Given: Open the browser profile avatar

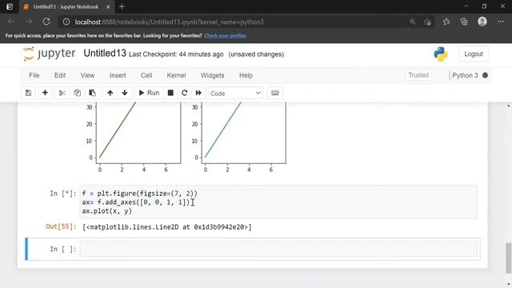Looking at the screenshot, I should [x=482, y=22].
